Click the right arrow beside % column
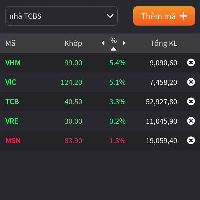This screenshot has height=200, width=200. point(124,43)
